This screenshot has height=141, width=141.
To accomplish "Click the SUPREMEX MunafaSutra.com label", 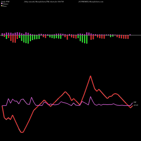I will (91, 2).
